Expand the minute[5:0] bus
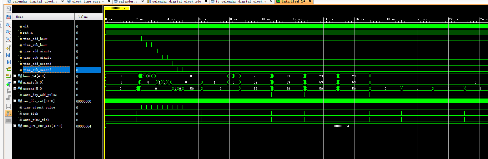 [x=15, y=82]
